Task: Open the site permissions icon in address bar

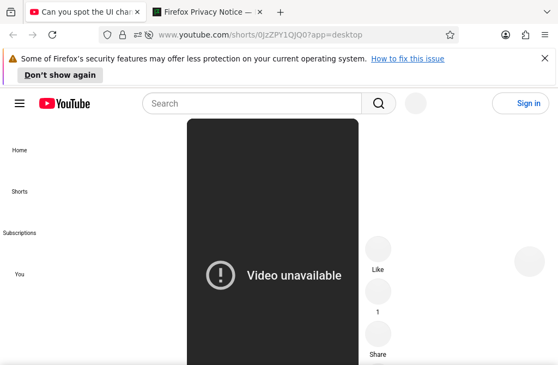Action: click(138, 35)
